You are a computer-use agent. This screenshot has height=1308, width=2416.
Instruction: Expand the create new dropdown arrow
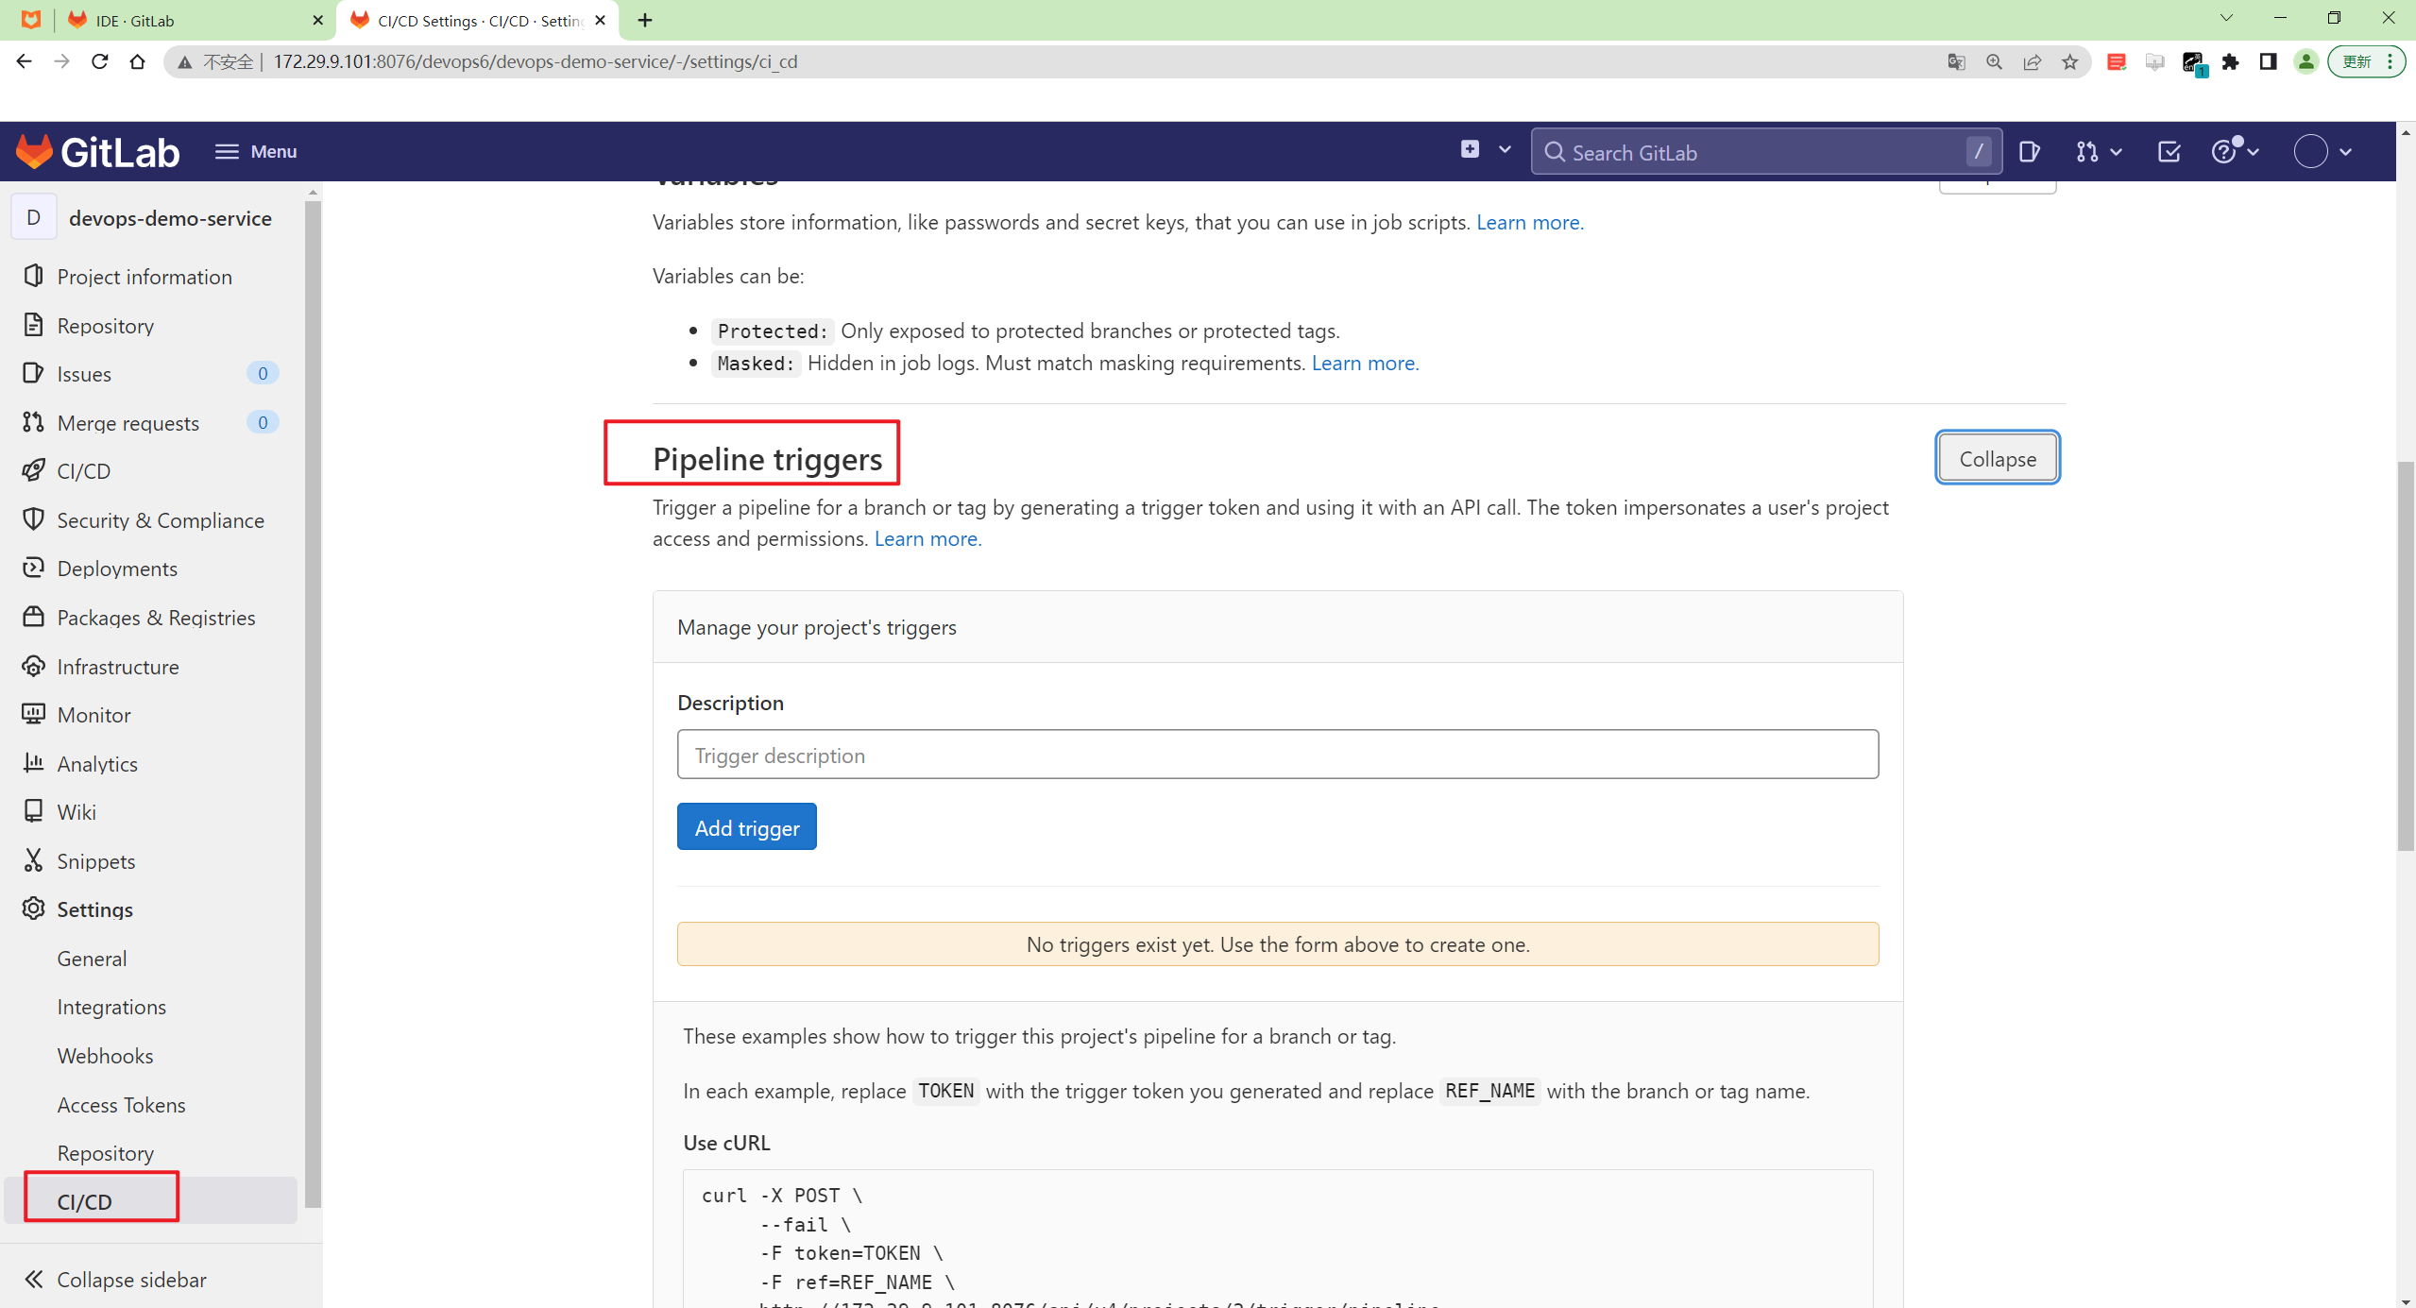1505,149
